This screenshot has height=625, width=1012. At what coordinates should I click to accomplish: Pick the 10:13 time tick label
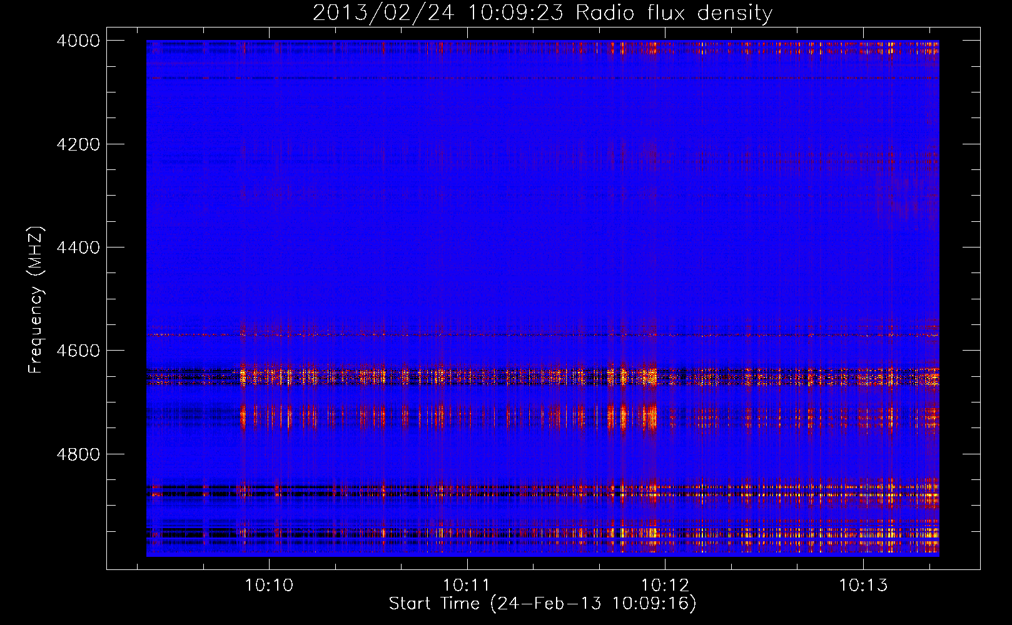point(863,586)
